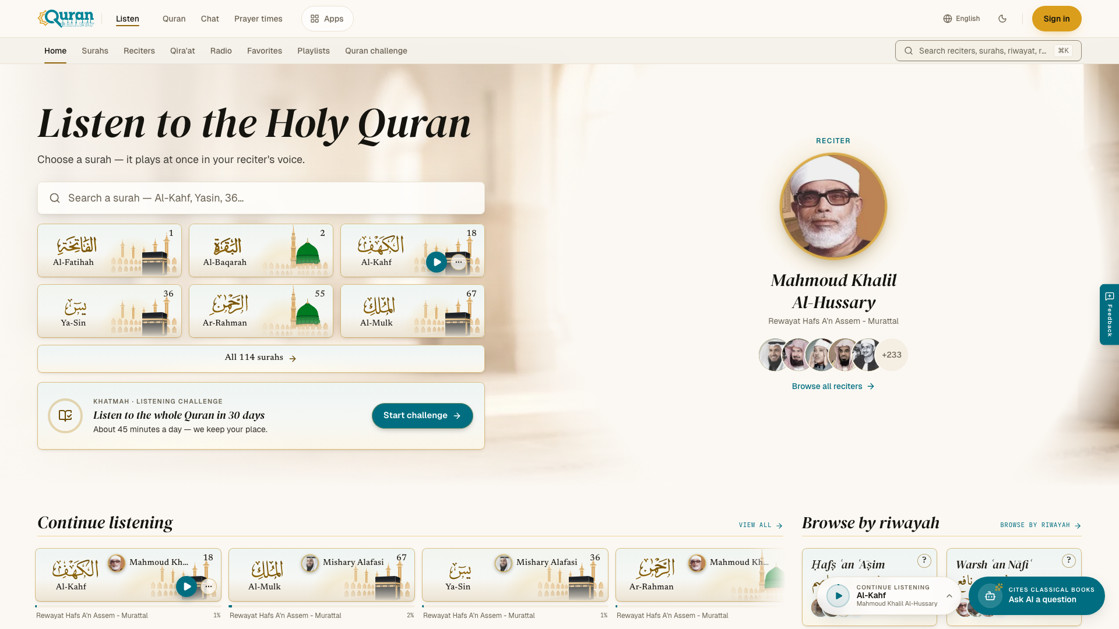Click help icon on Warsh an Nafi card
The height and width of the screenshot is (629, 1119).
tap(1068, 560)
